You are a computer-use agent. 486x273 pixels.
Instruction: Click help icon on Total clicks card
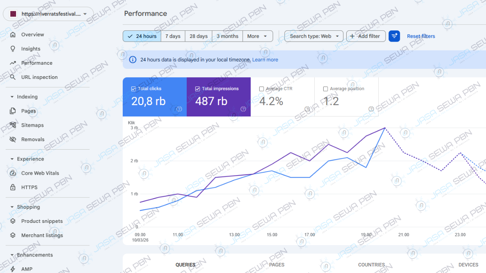[x=179, y=109]
